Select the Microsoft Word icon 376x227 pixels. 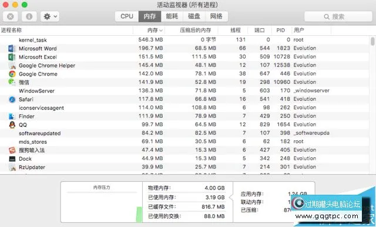coord(12,48)
